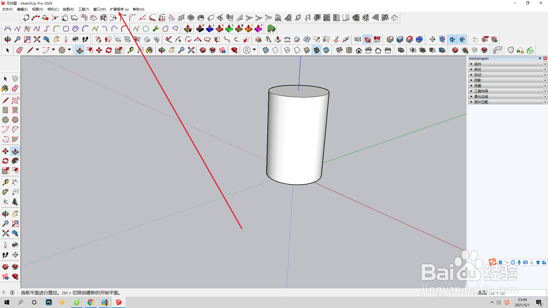Select the Rotated Rectangle tool
This screenshot has height=308, width=548.
pos(15,110)
